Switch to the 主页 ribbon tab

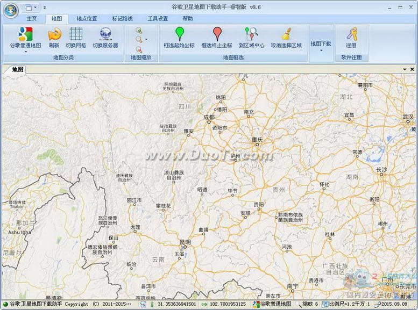click(x=32, y=19)
